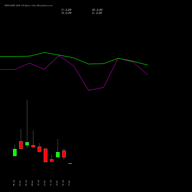
Task: Click the small red candlestick for 09 Jul
Action: click(33, 146)
